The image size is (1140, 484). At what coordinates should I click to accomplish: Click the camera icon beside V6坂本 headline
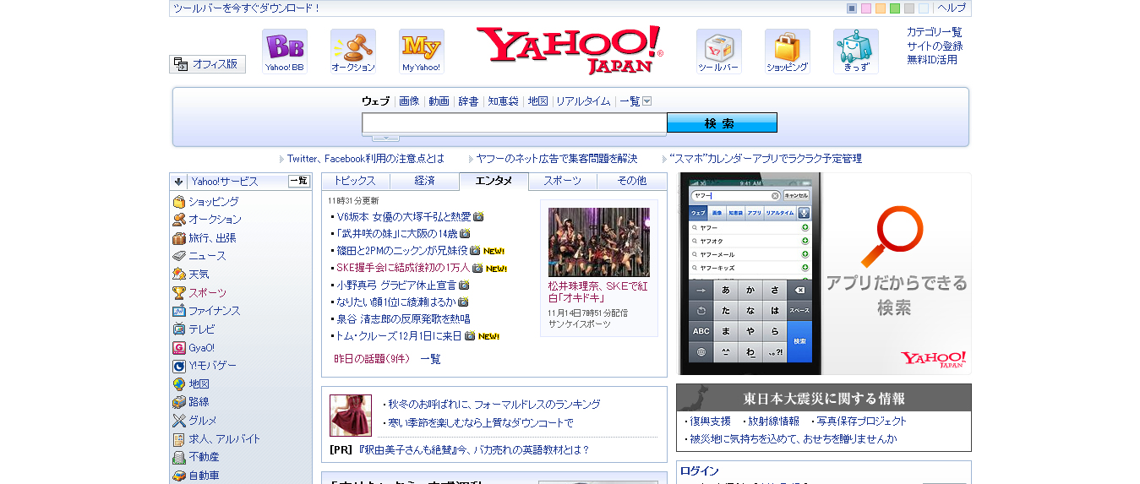click(478, 217)
